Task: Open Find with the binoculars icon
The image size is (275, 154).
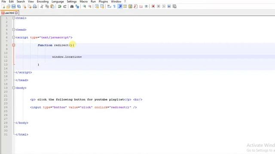Action: [72, 6]
